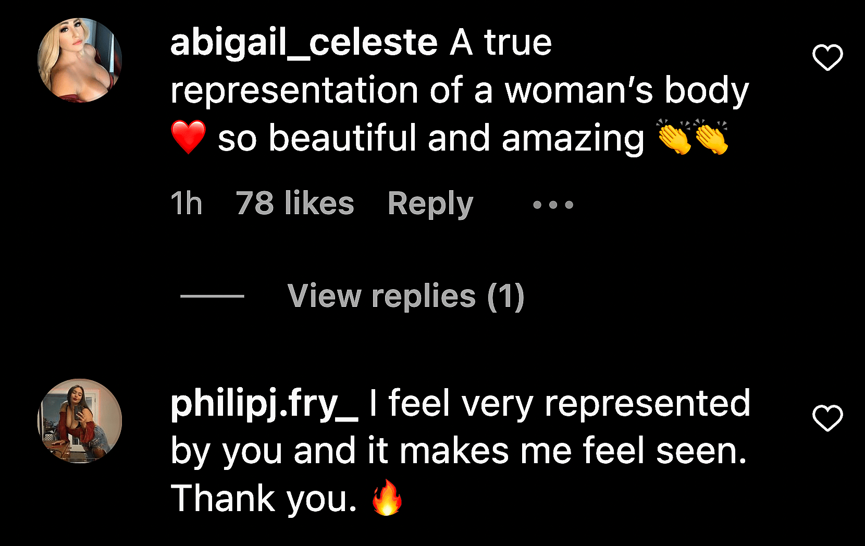The width and height of the screenshot is (865, 546).
Task: Click philipj.fry_'s profile picture
Action: pyautogui.click(x=80, y=421)
